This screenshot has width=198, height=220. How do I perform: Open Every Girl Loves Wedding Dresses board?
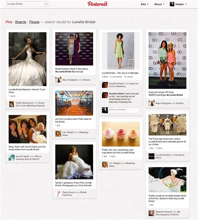(x=30, y=104)
